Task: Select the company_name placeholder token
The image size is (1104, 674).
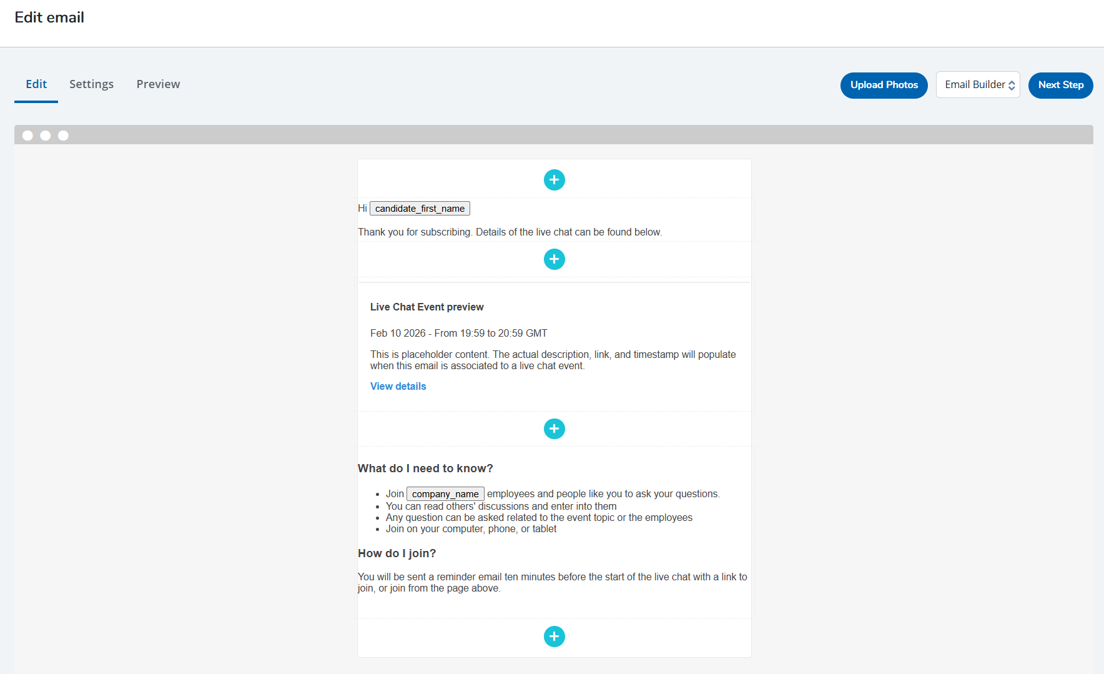Action: click(x=445, y=493)
